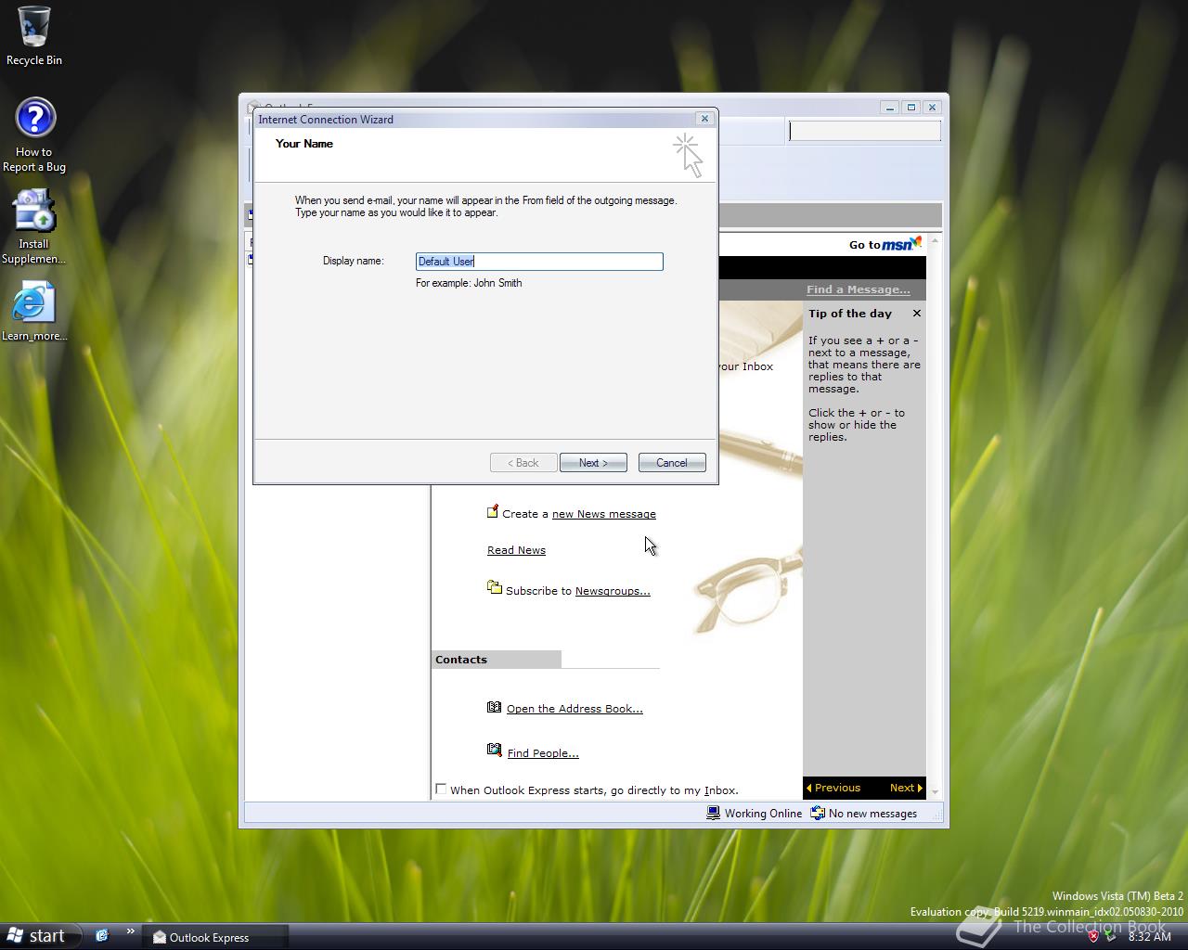Click the new News message link
Screen dimensions: 1188x950
point(603,514)
